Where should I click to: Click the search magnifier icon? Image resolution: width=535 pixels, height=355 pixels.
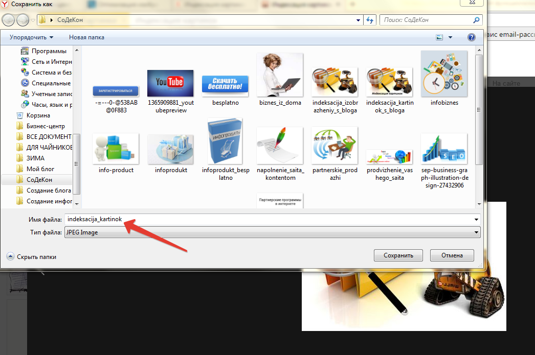pyautogui.click(x=476, y=20)
